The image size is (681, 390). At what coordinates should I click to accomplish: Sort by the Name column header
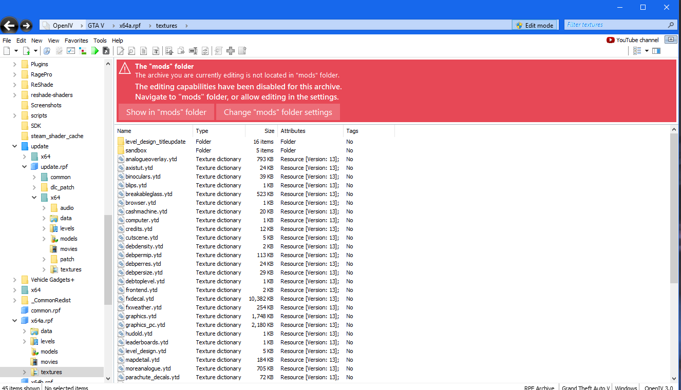click(x=154, y=131)
